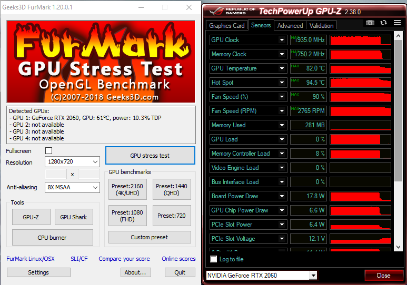Enable the Log to file checkbox

click(x=213, y=259)
